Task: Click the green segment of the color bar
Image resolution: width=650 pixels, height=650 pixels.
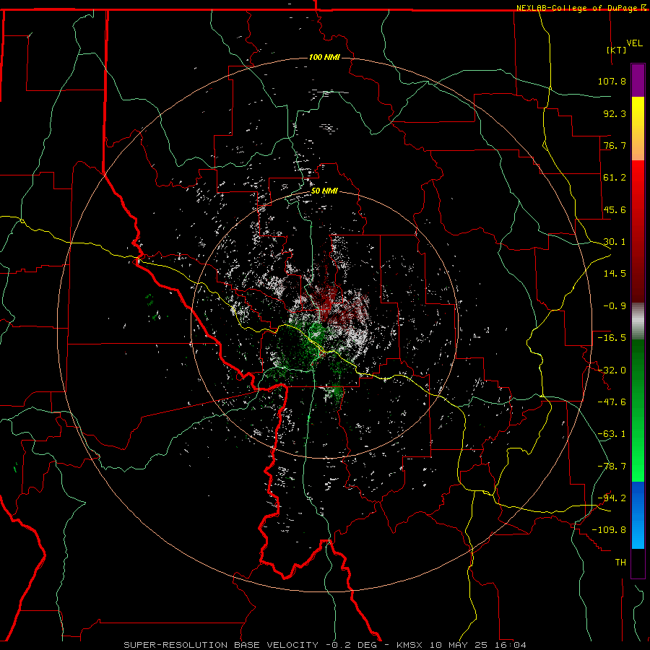Action: tap(638, 410)
